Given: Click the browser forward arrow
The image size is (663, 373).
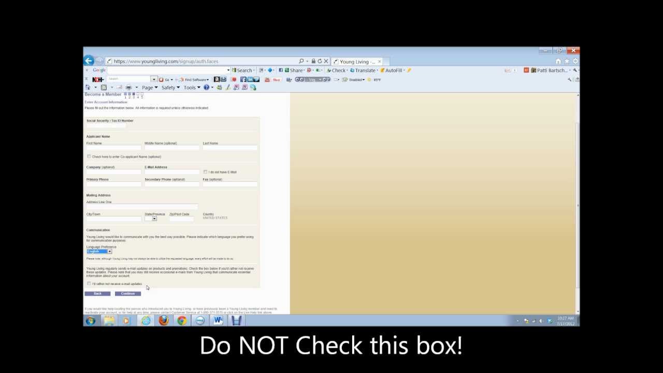Looking at the screenshot, I should tap(99, 61).
